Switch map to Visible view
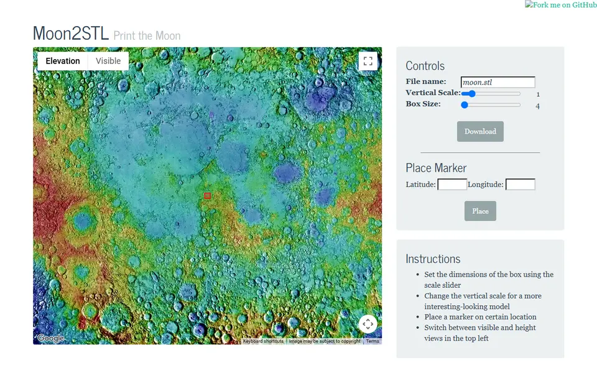The image size is (597, 373). [108, 61]
